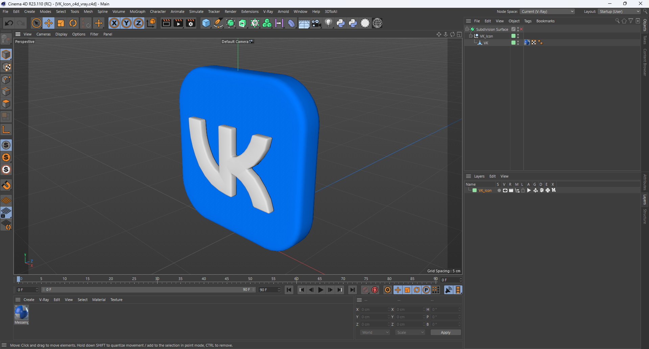Select the Live Selection tool
This screenshot has width=649, height=349.
(x=36, y=23)
